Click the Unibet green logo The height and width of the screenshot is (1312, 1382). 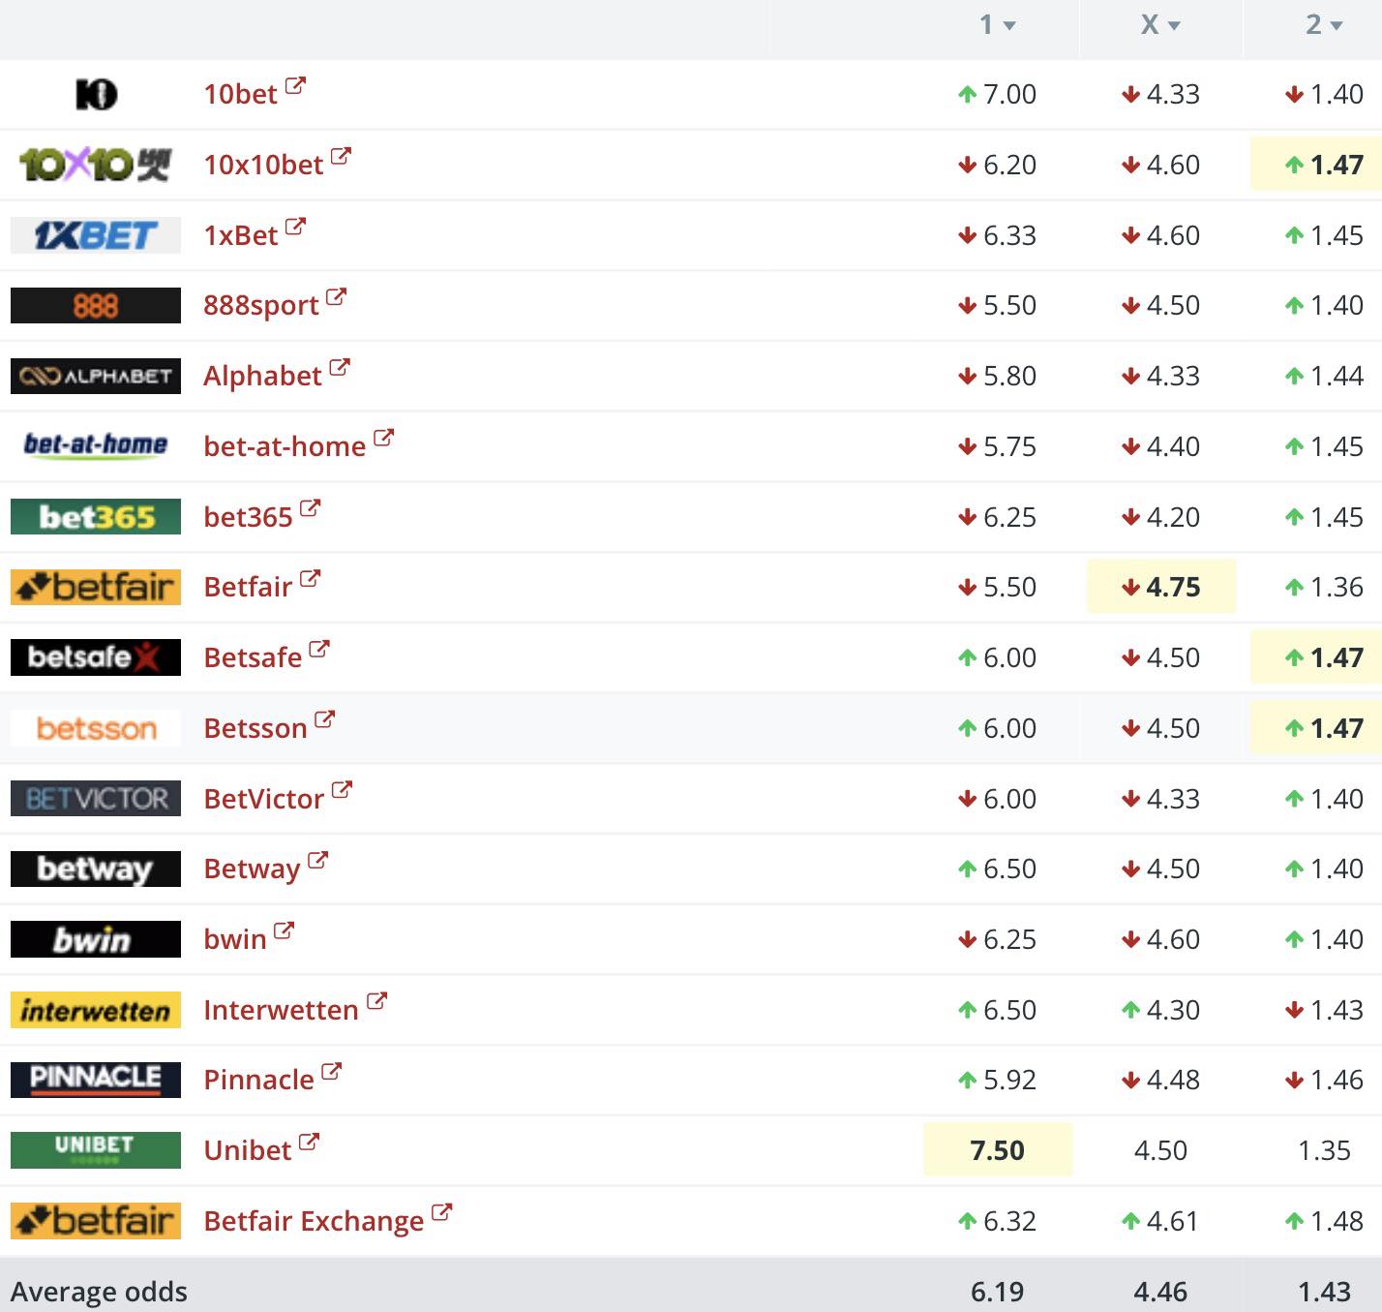point(95,1150)
